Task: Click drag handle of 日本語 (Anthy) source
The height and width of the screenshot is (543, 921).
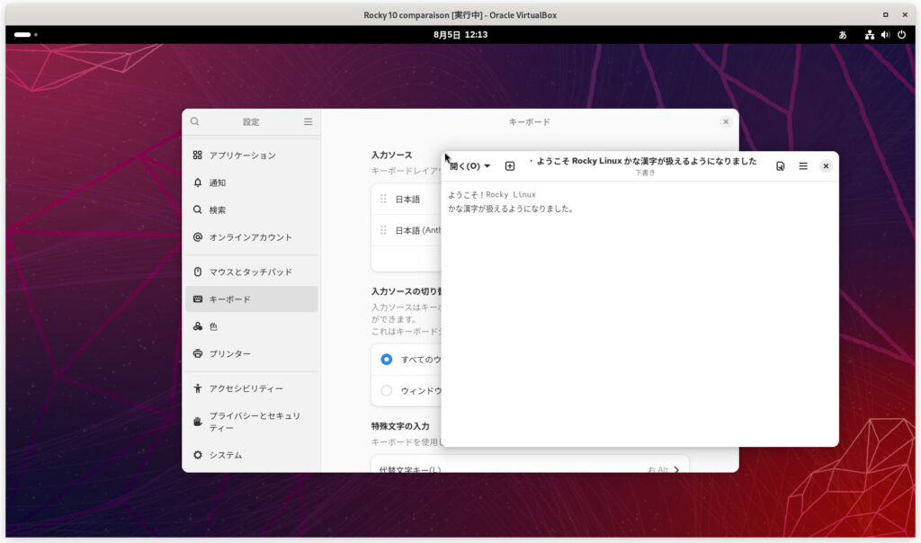Action: pos(383,230)
